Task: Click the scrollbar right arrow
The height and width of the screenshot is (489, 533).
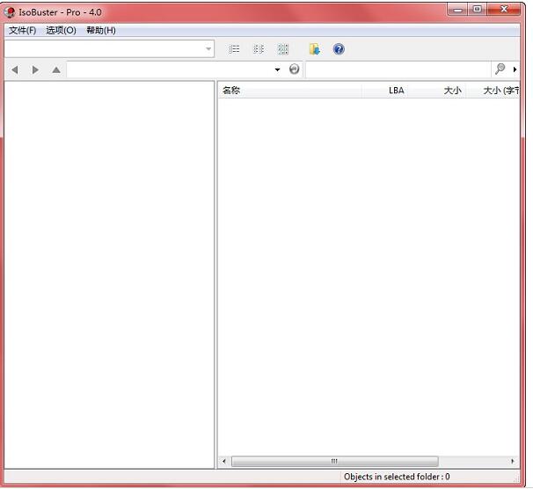Action: [x=513, y=461]
